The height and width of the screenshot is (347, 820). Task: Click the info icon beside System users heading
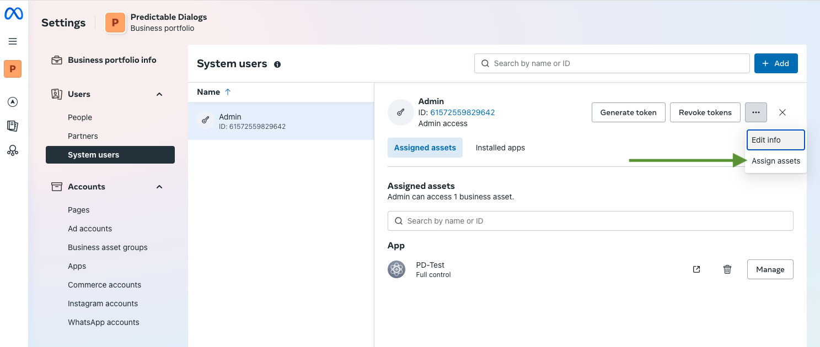[277, 64]
